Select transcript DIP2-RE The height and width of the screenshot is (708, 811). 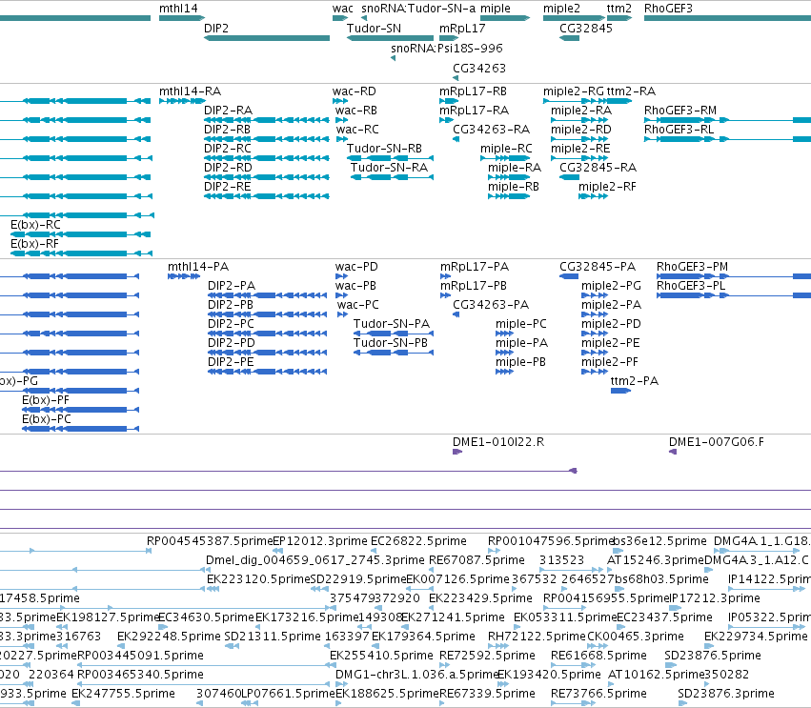click(x=227, y=186)
